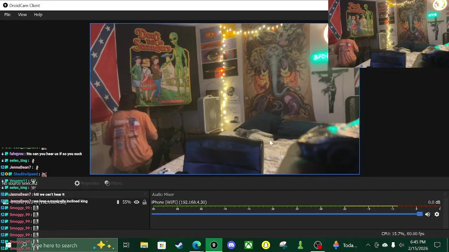Toggle visibility eye of the iPhone WIFI source

coord(136,202)
